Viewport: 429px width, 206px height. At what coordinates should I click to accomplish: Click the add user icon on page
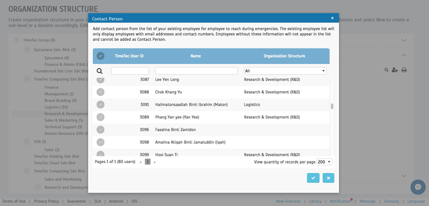pos(395,70)
